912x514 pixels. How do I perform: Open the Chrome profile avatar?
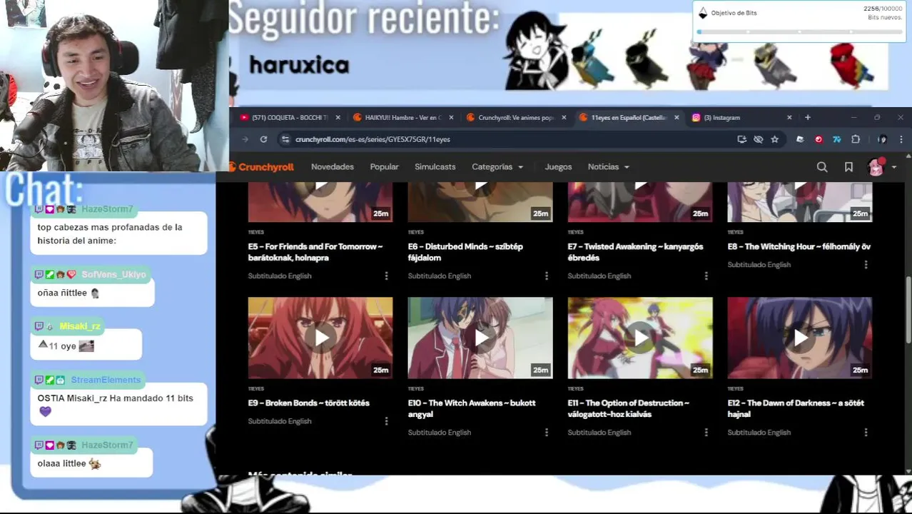click(x=882, y=139)
